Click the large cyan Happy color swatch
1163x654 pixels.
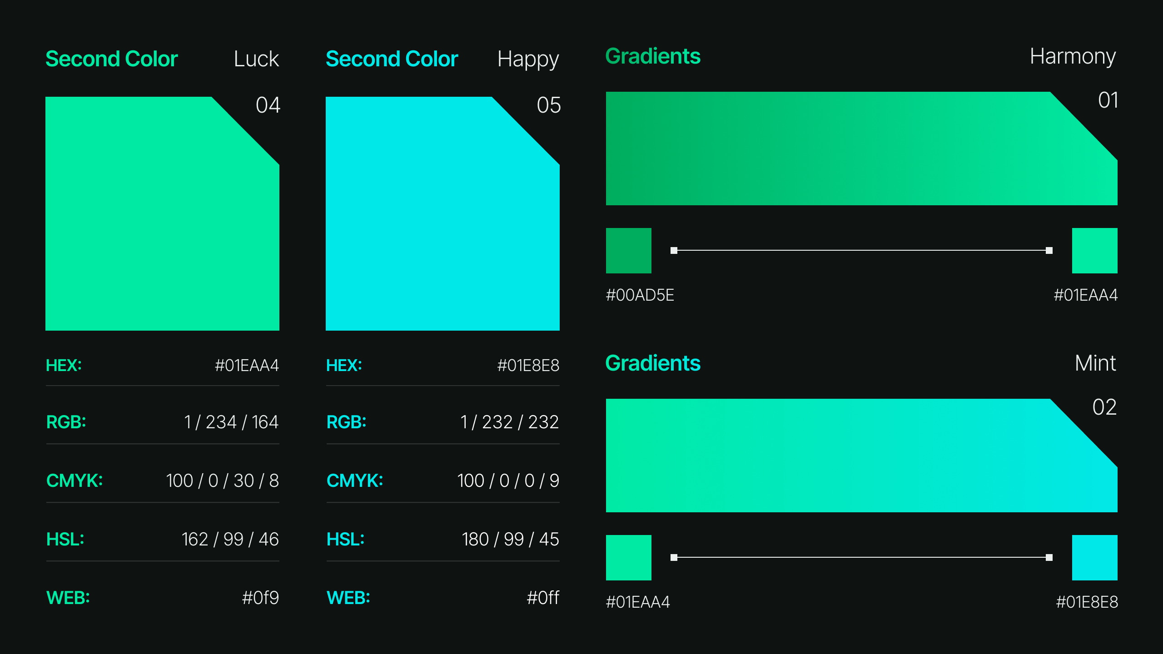coord(442,213)
